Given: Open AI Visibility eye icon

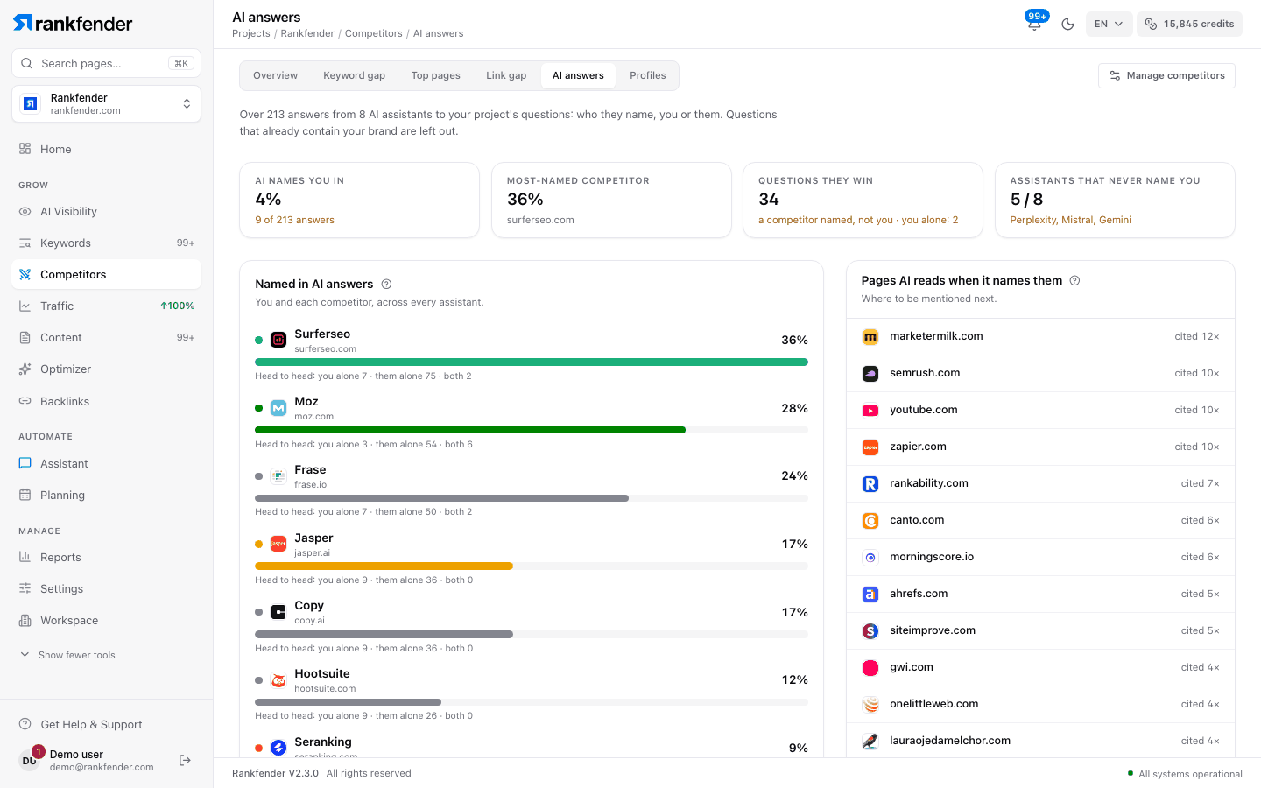Looking at the screenshot, I should point(25,212).
